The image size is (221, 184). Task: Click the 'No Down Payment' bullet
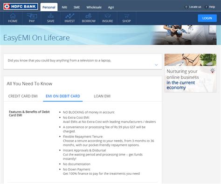(76, 169)
